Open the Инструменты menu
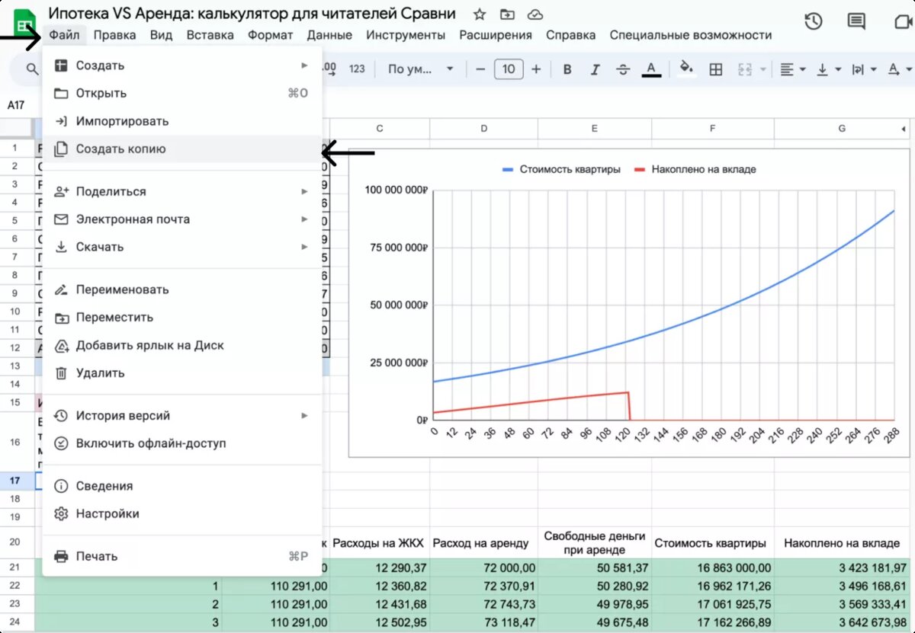This screenshot has width=915, height=633. [406, 35]
